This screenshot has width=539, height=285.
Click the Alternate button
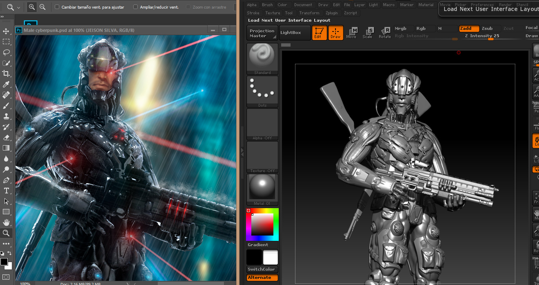[262, 278]
